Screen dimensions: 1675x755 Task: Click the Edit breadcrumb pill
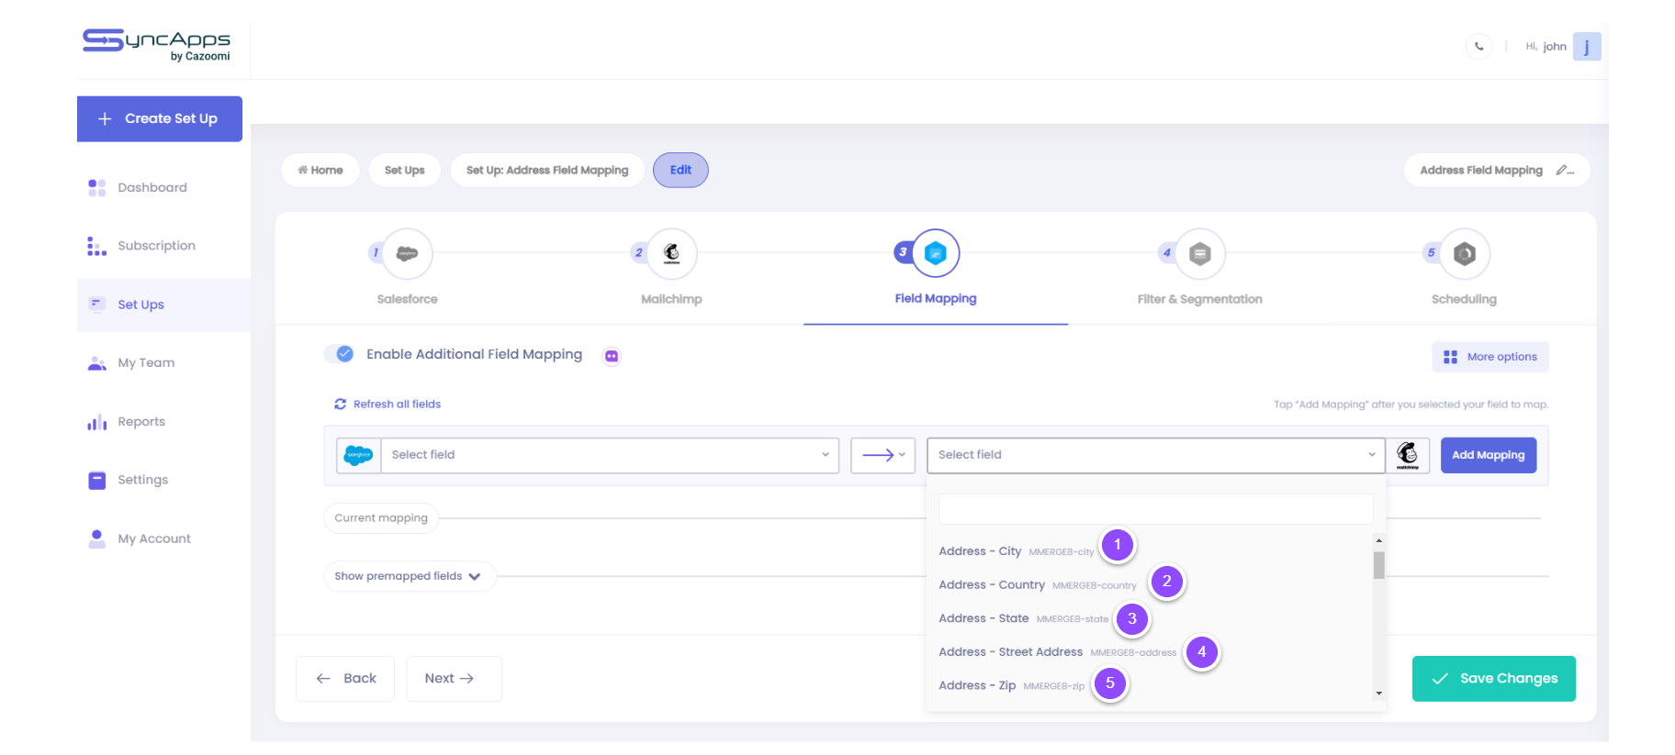click(680, 170)
